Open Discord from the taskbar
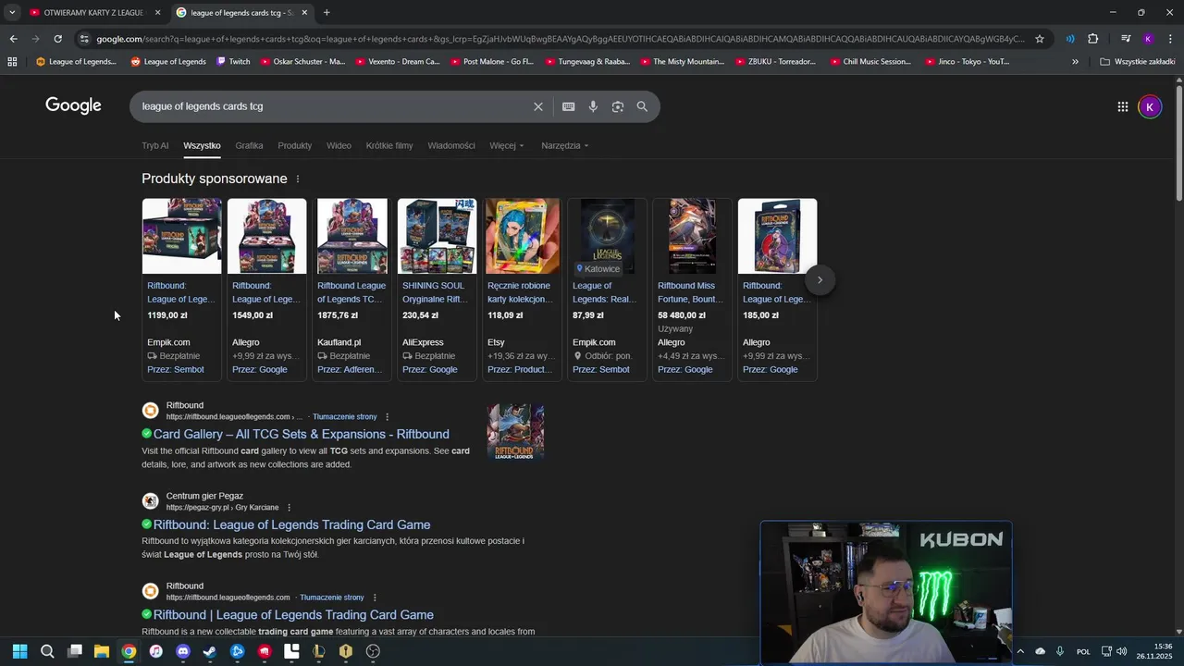 click(183, 651)
